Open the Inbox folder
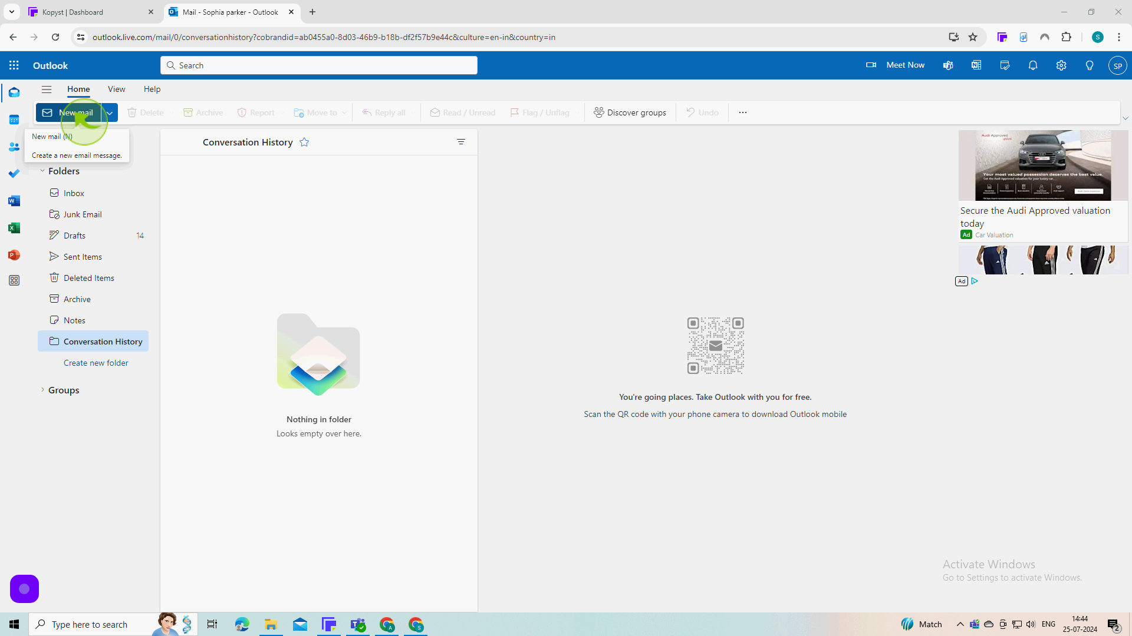1132x636 pixels. 93,193
